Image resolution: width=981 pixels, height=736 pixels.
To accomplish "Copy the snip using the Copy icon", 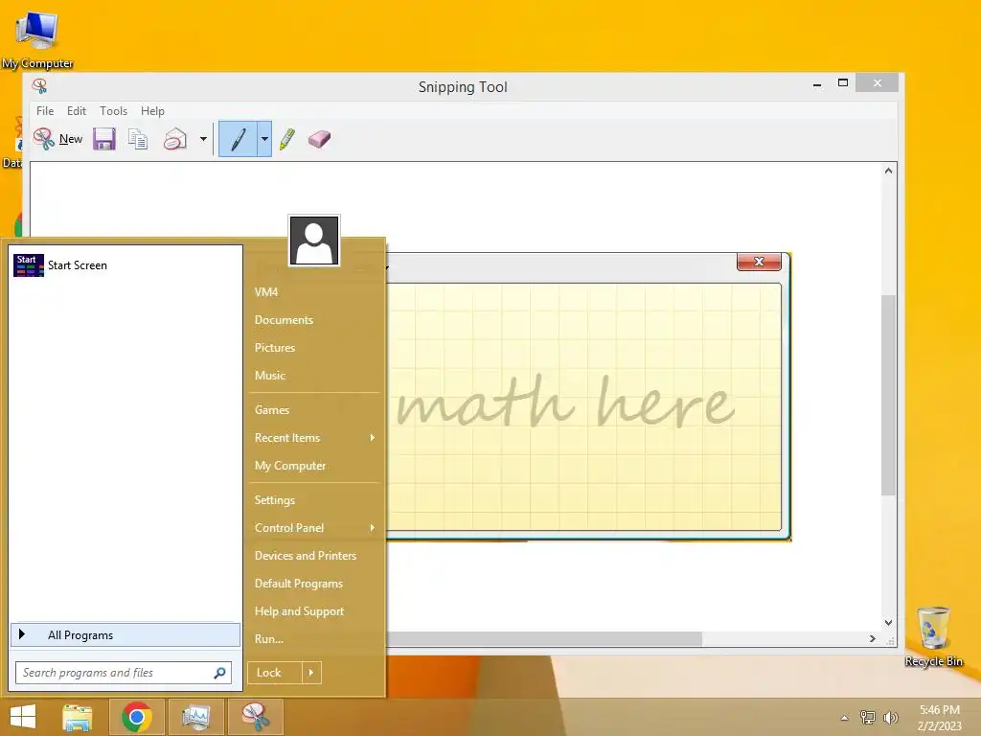I will click(138, 139).
